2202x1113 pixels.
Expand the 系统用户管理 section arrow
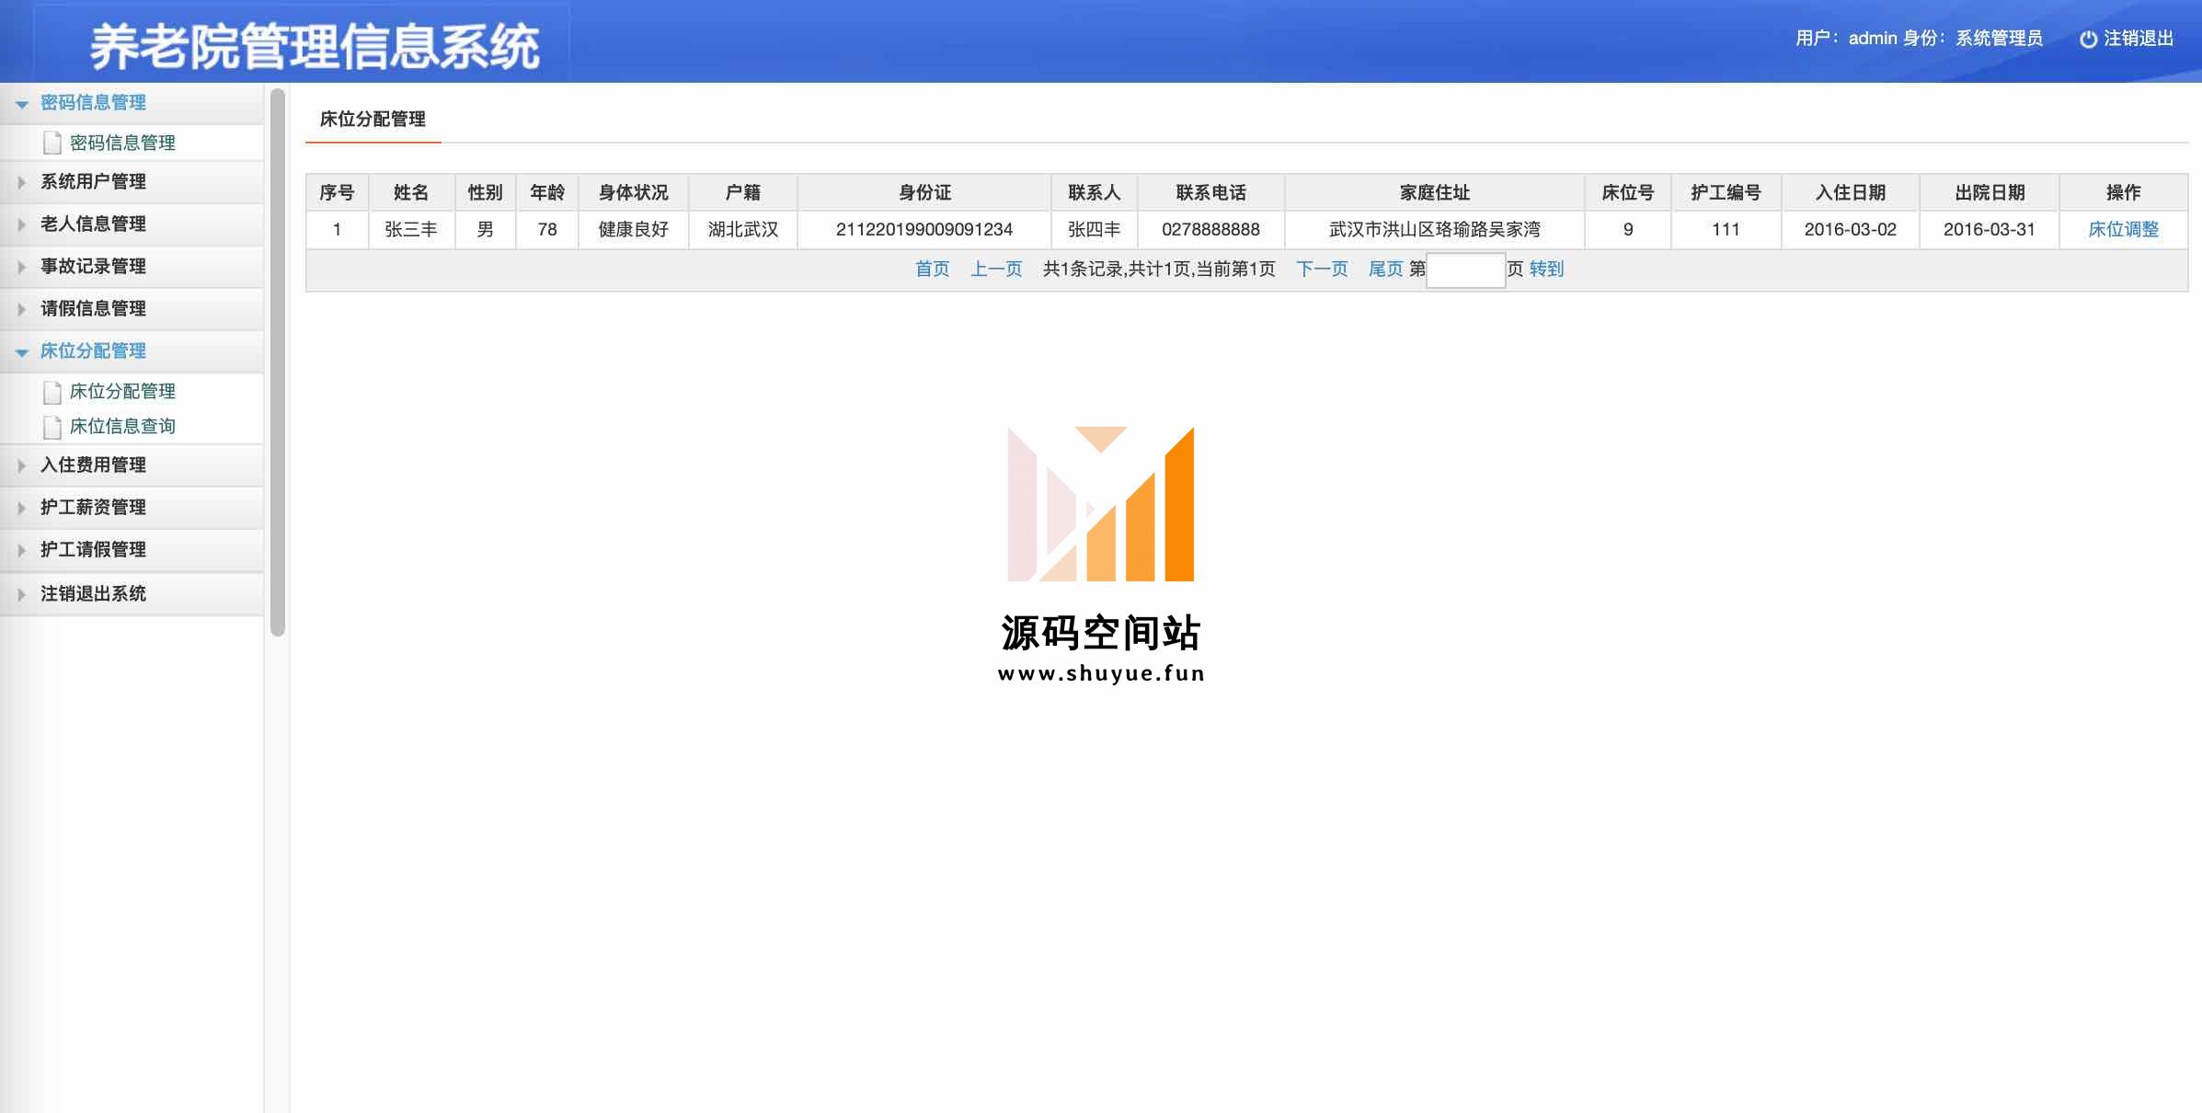[22, 182]
